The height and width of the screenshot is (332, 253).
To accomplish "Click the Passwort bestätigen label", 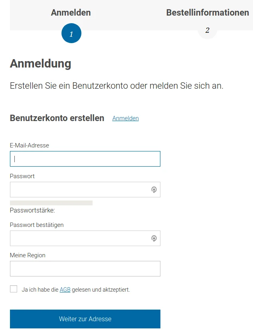I will pos(37,225).
